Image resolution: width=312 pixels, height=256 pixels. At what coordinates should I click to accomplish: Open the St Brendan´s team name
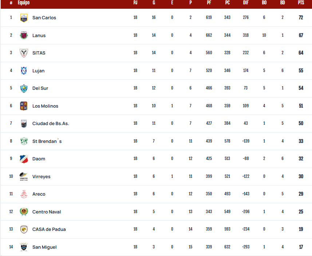[47, 141]
